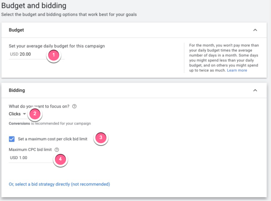Click the monthly budget explanation paragraph
Viewport: 271px width, 201px height.
click(x=224, y=58)
